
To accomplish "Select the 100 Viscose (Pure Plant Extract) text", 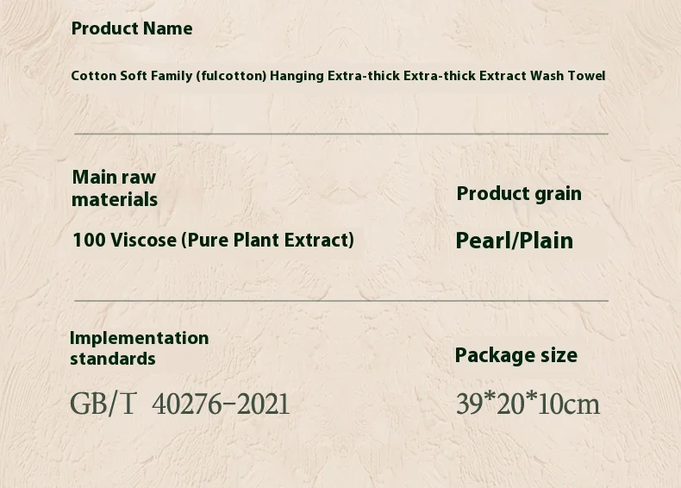I will pos(213,240).
